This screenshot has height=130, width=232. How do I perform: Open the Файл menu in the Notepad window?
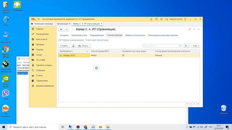19,62
